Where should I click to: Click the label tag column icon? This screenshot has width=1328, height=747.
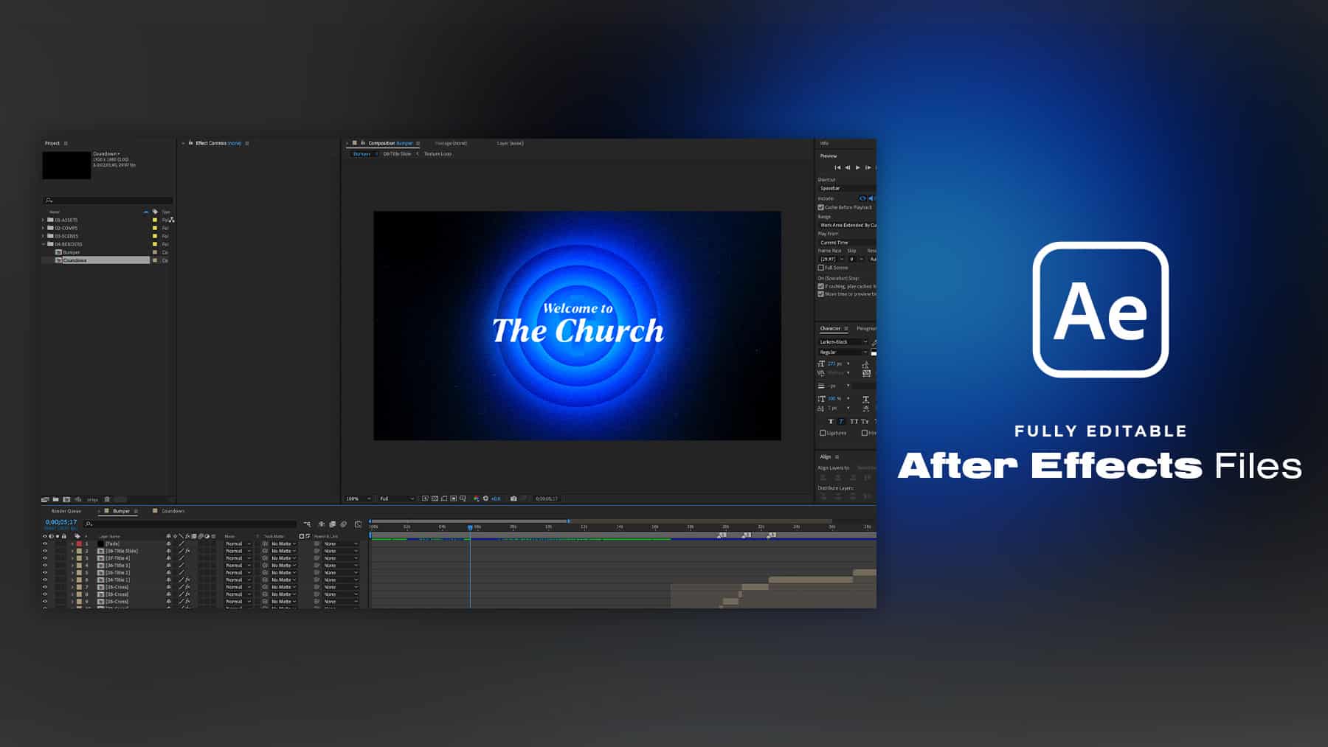[155, 212]
